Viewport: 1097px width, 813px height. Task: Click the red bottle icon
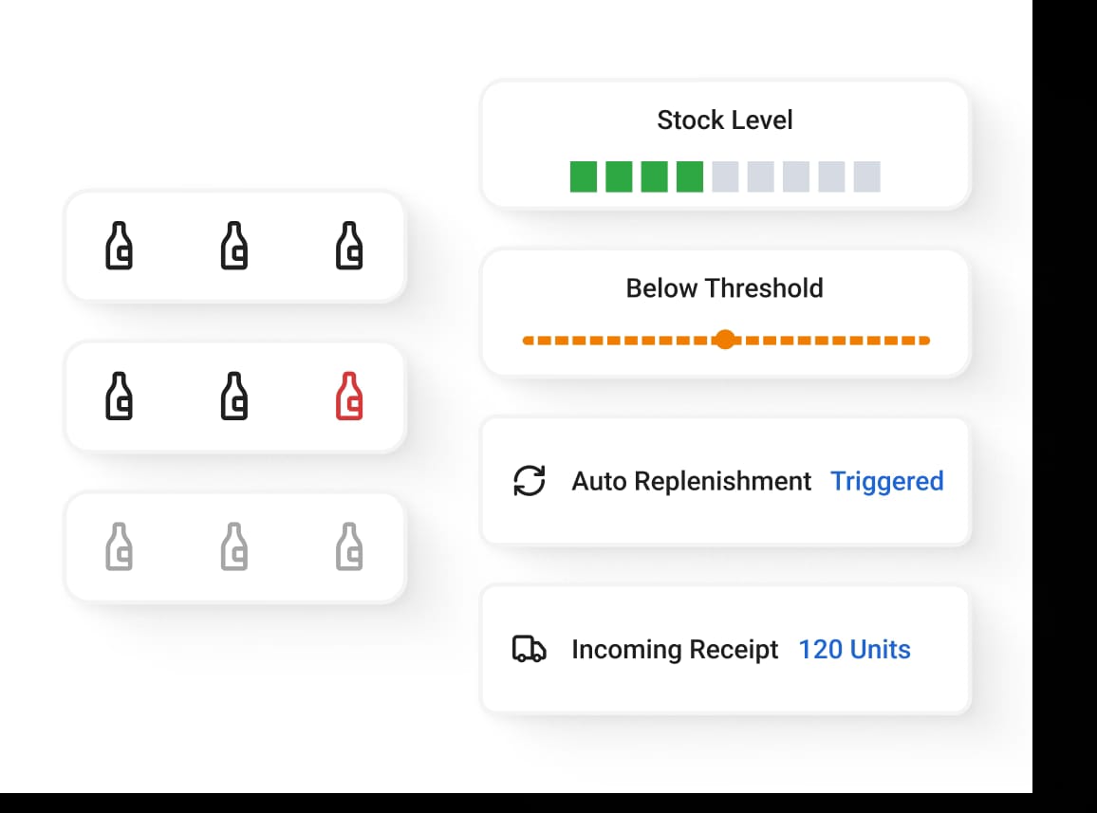(x=349, y=396)
